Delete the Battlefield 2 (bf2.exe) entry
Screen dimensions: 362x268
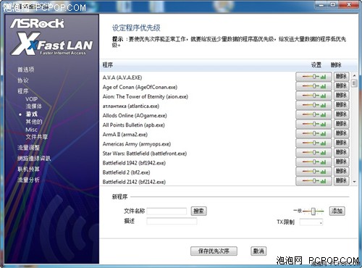(341, 172)
